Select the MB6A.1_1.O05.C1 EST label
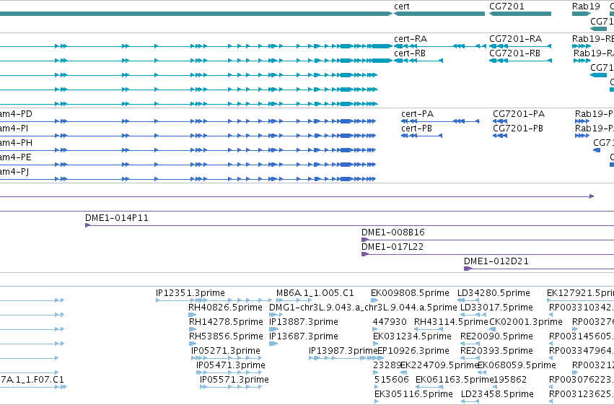 pos(315,293)
